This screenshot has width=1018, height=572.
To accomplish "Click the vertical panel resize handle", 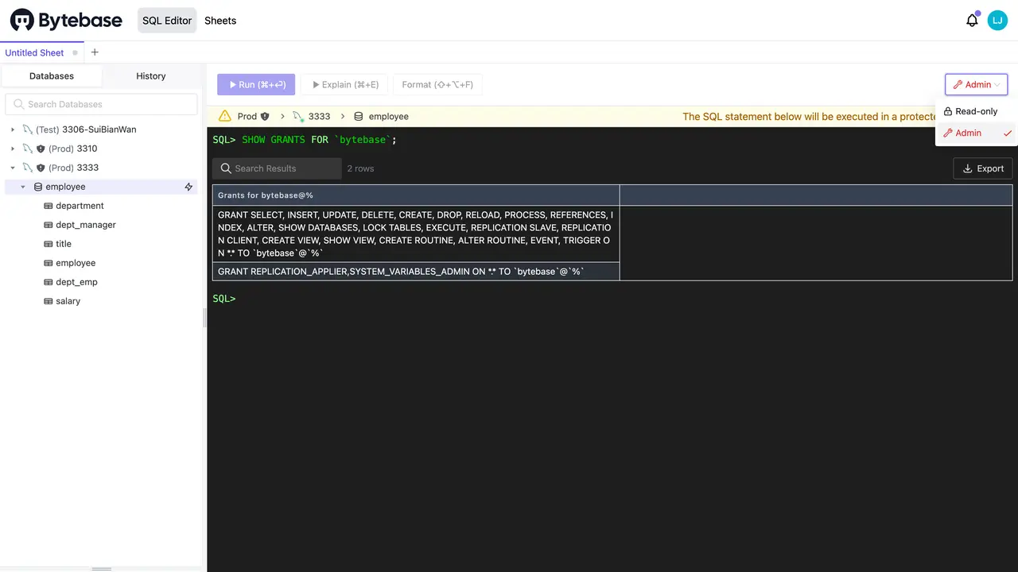I will point(204,318).
